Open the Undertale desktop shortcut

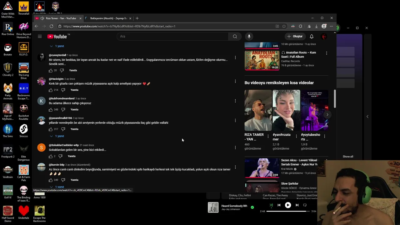click(23, 212)
